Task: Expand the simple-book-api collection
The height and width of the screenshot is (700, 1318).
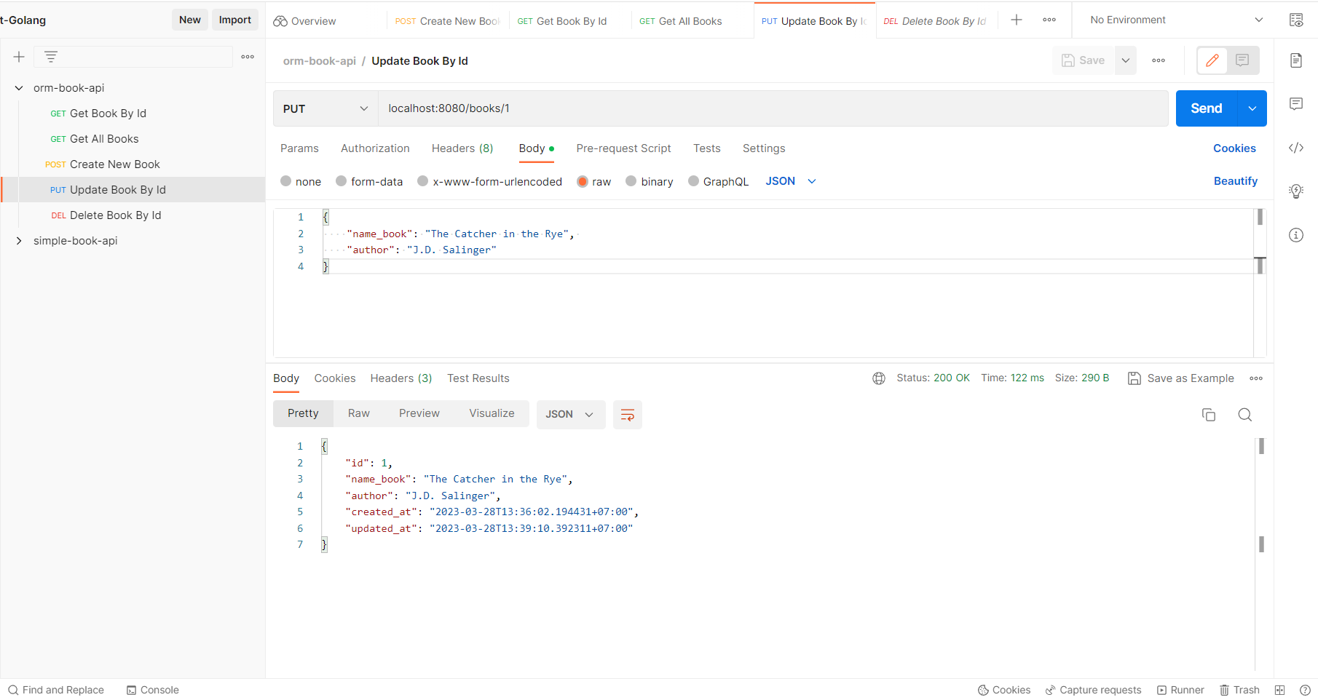Action: (19, 241)
